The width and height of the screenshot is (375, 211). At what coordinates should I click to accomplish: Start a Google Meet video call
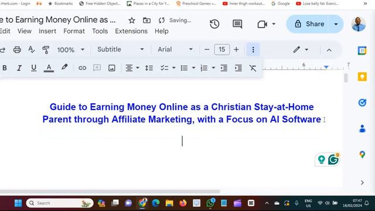point(262,24)
